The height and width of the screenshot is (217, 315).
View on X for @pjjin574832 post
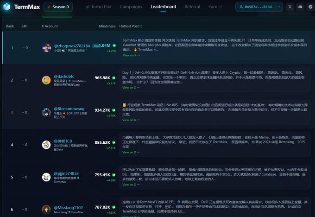pyautogui.click(x=131, y=185)
